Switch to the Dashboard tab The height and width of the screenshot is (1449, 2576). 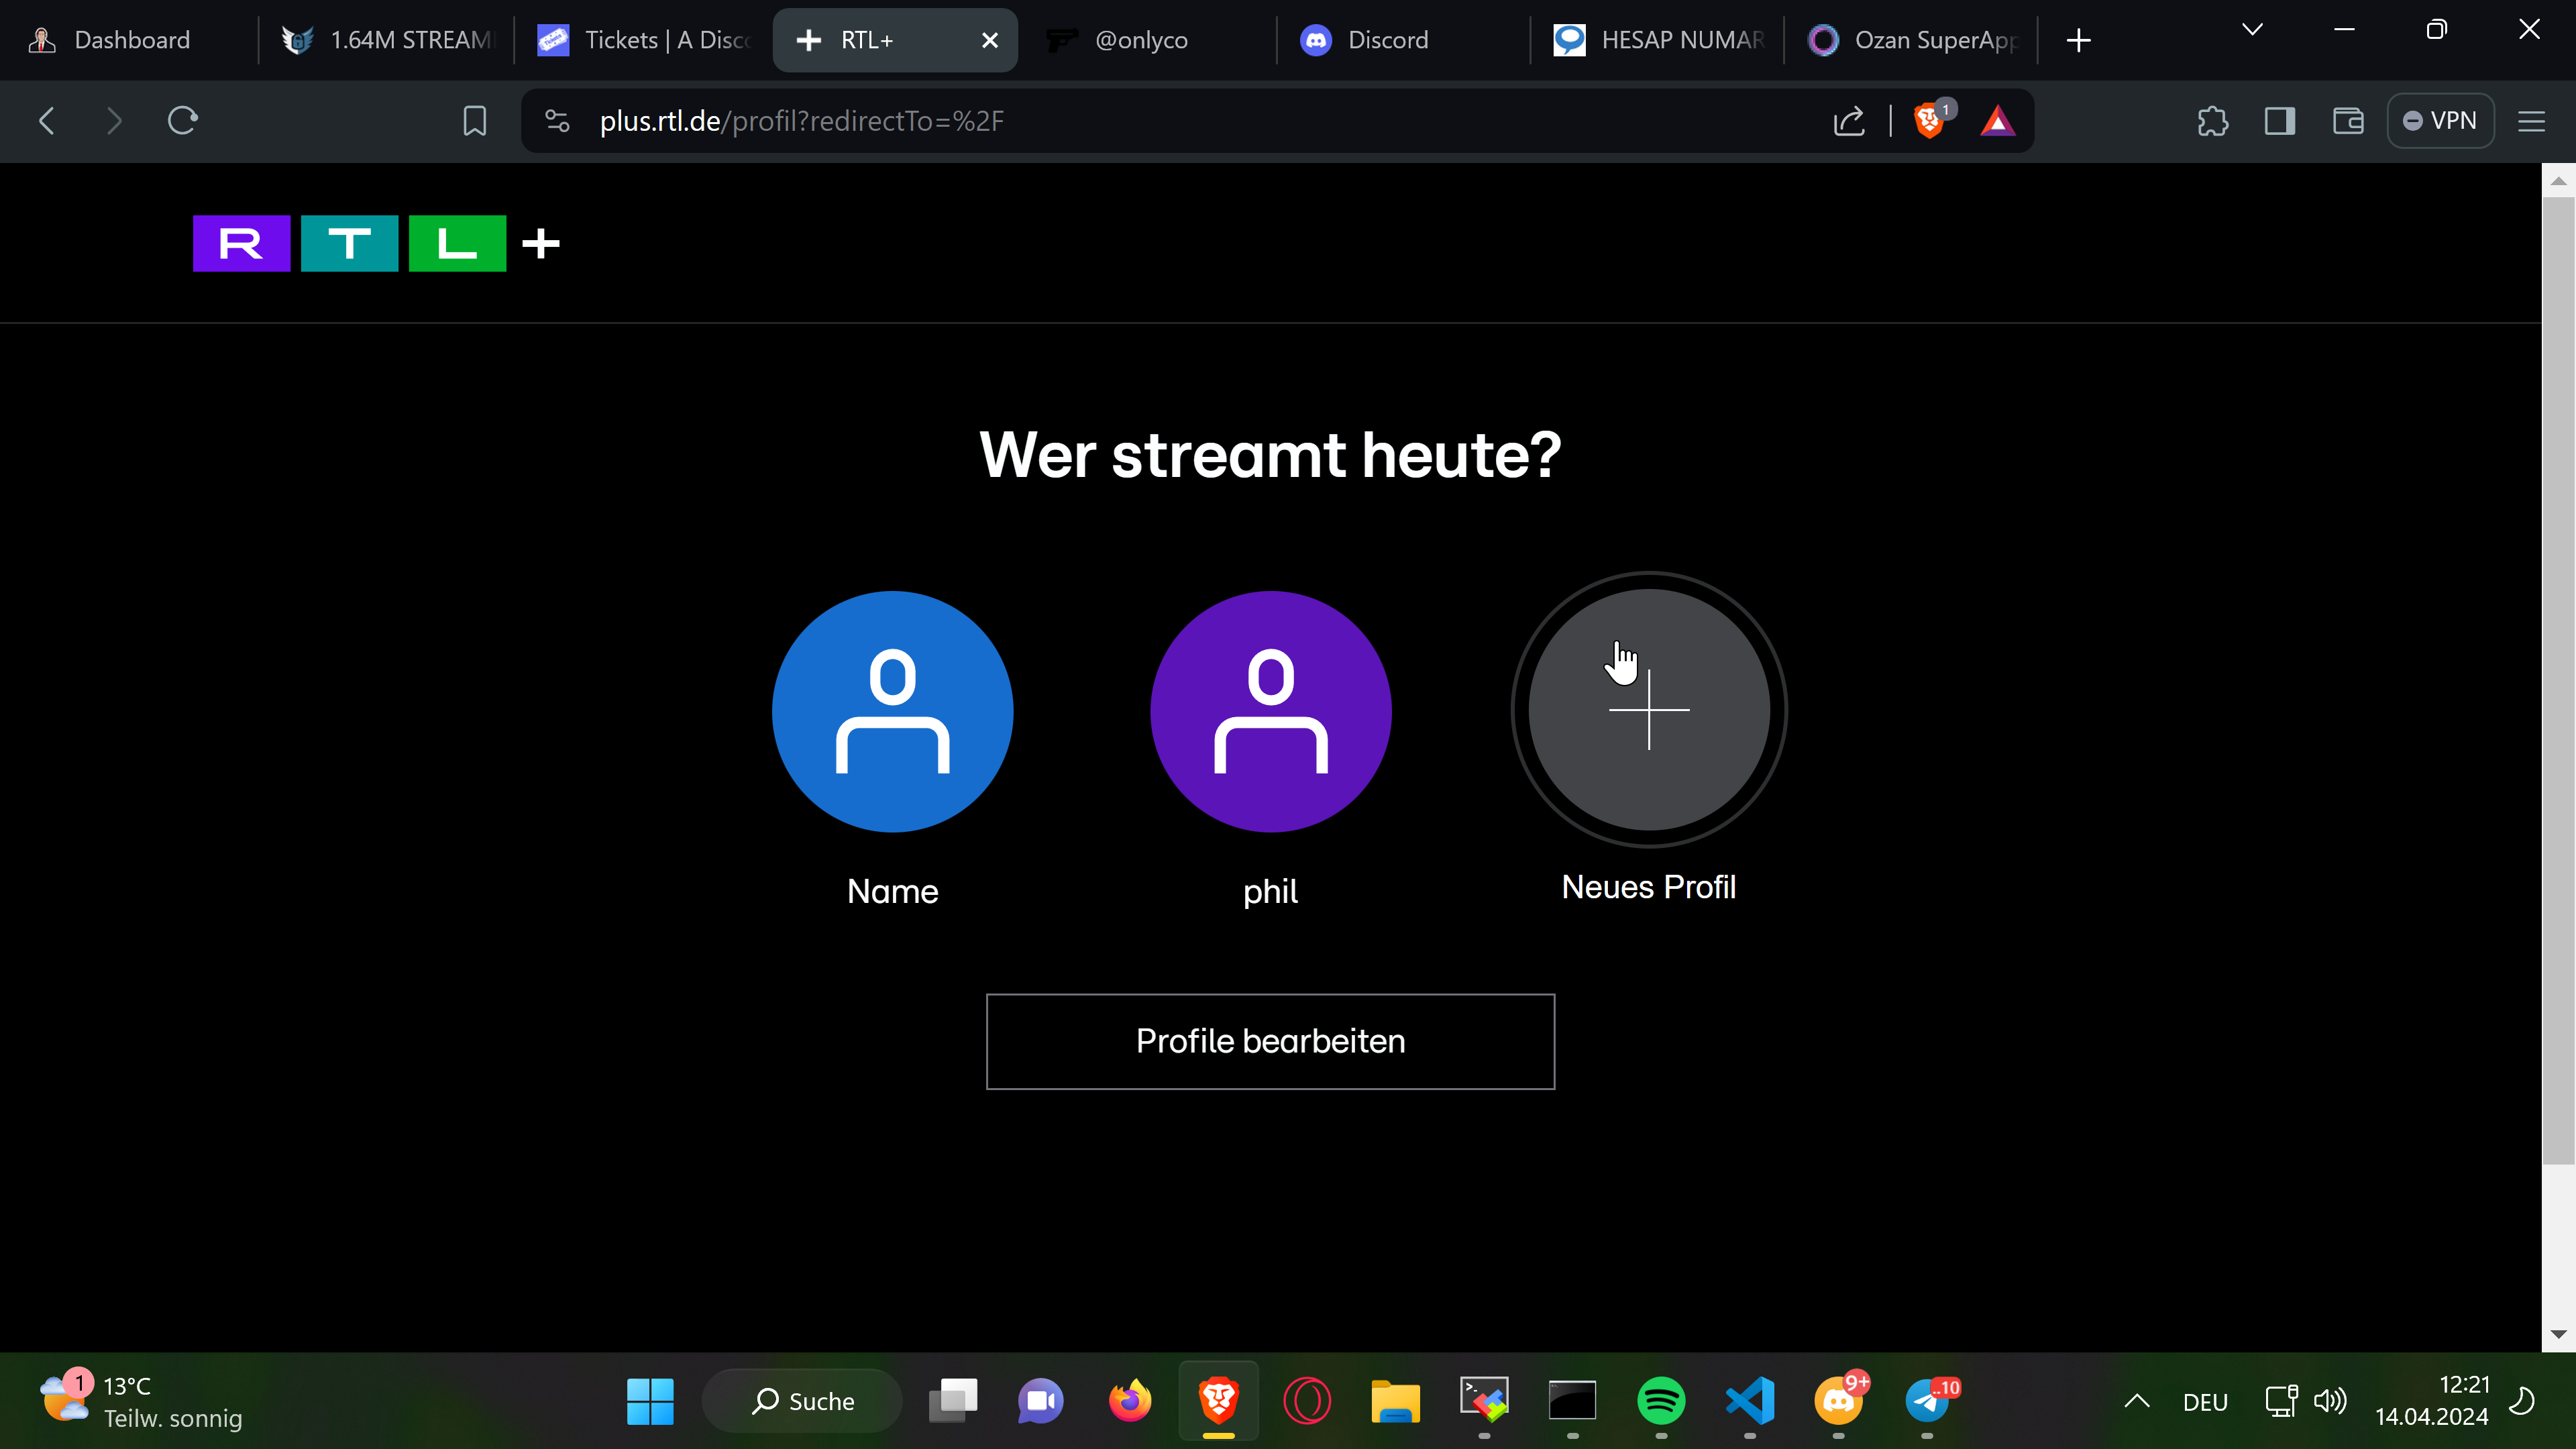(130, 40)
